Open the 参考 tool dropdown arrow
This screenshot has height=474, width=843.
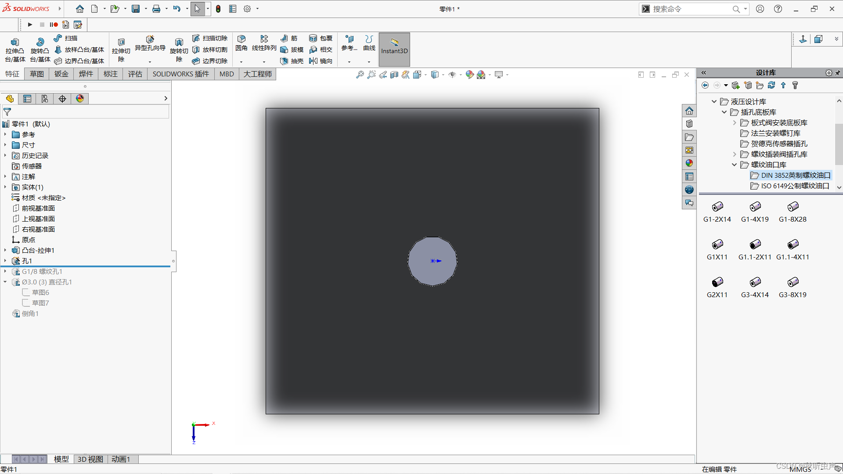pos(349,62)
